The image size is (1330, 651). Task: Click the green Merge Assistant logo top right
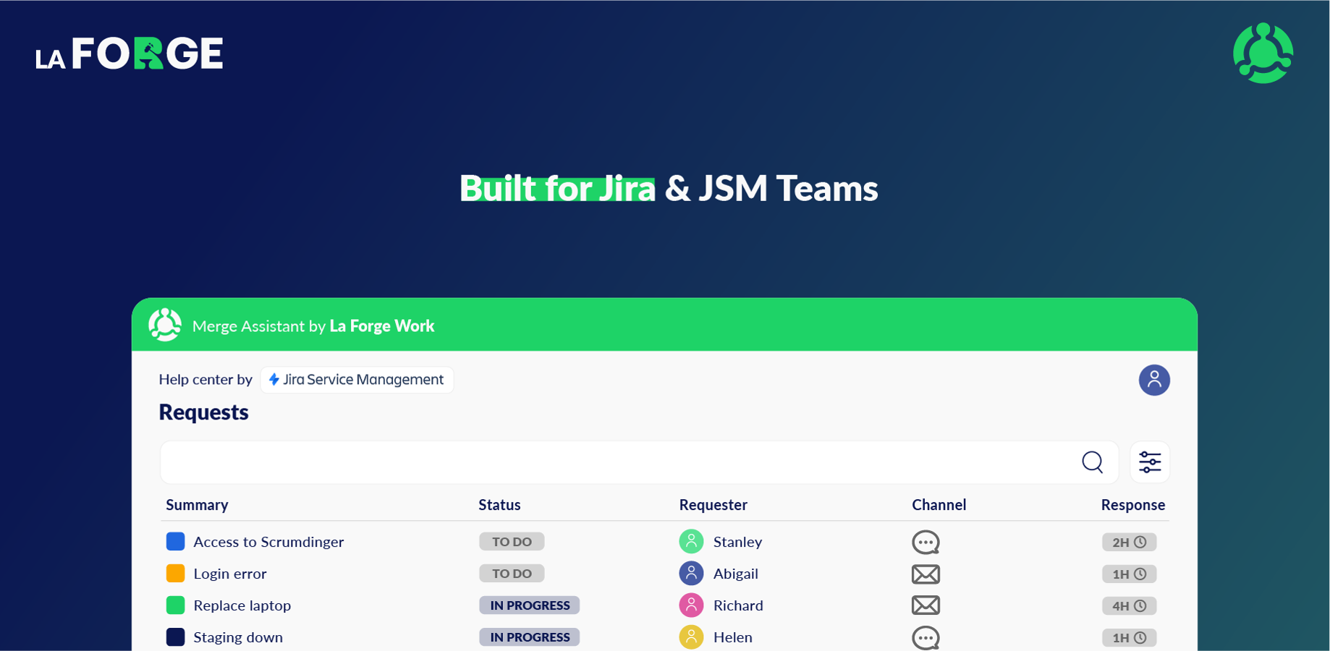pyautogui.click(x=1263, y=54)
